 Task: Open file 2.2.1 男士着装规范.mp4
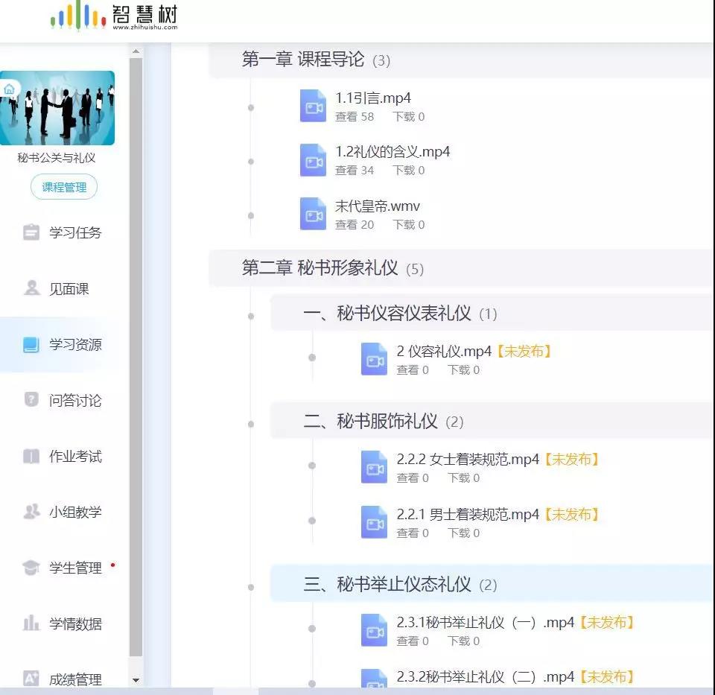point(468,515)
